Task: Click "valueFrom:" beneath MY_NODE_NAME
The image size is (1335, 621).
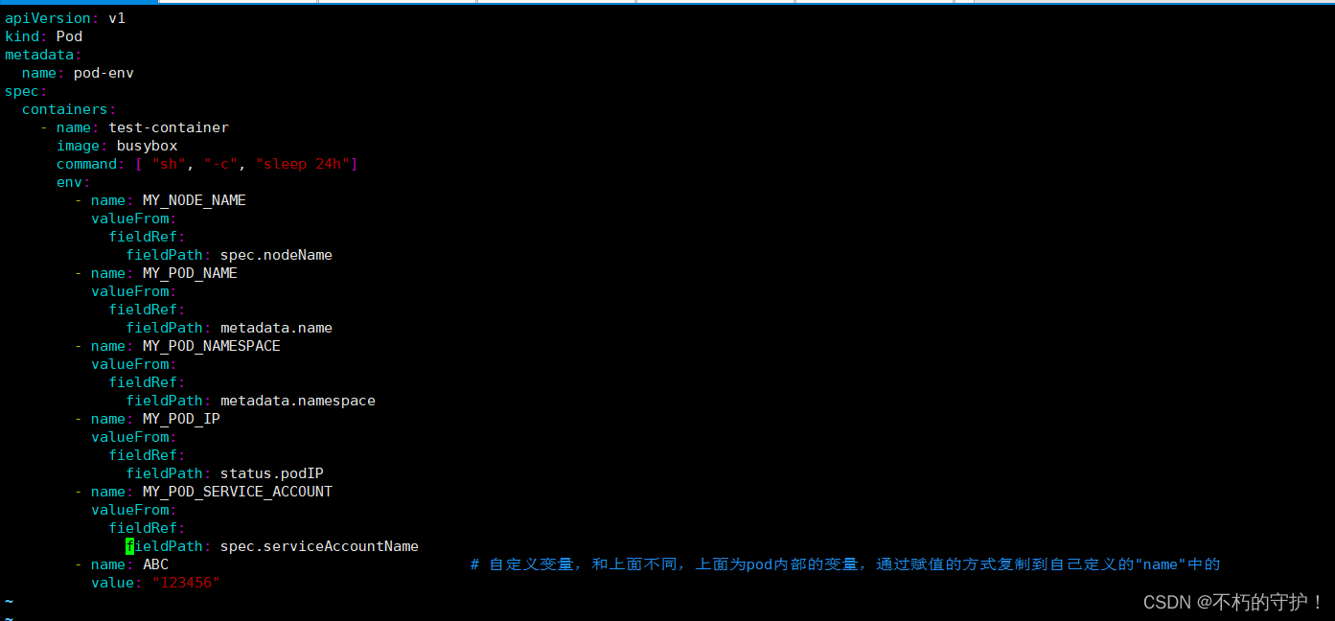Action: pos(134,218)
